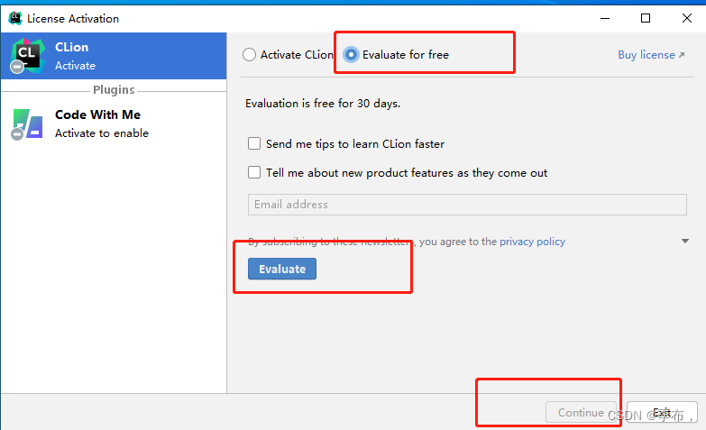Image resolution: width=706 pixels, height=430 pixels.
Task: Maximize the License Activation window
Action: (x=646, y=18)
